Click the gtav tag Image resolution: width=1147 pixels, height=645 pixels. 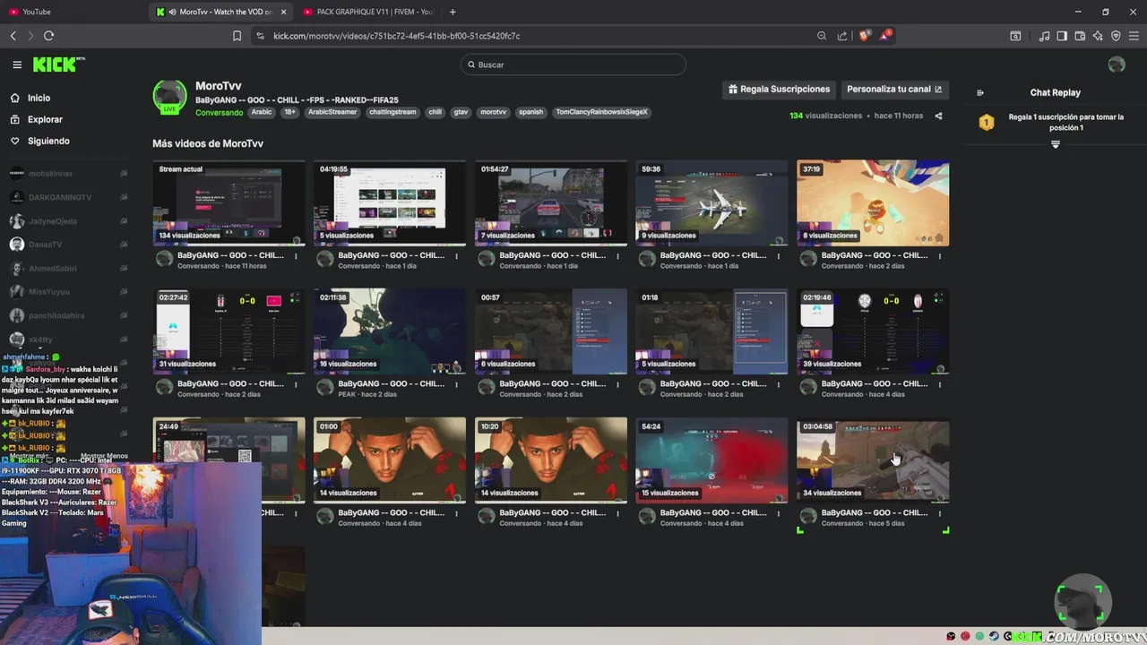click(x=461, y=113)
